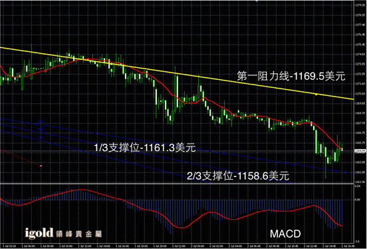Select the yellow dot on resistance trendline
The height and width of the screenshot is (249, 367).
point(316,95)
